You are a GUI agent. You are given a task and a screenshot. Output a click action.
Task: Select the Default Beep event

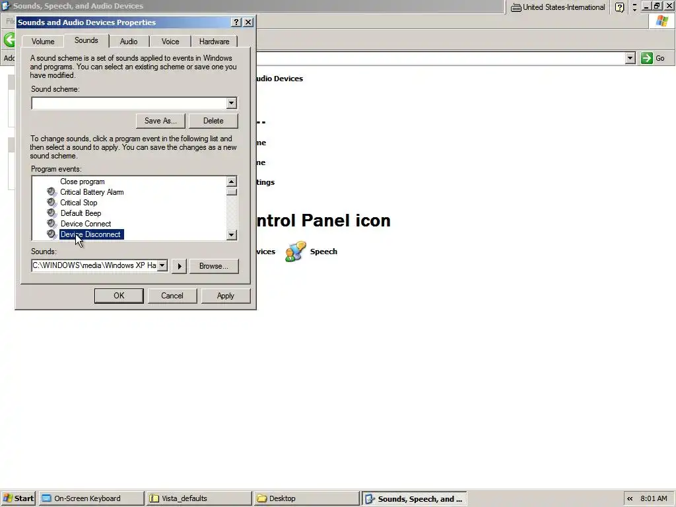point(81,213)
